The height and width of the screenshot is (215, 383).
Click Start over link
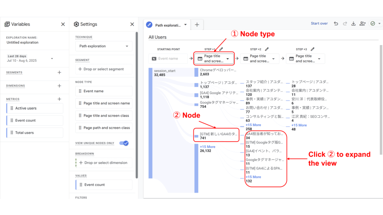(319, 24)
